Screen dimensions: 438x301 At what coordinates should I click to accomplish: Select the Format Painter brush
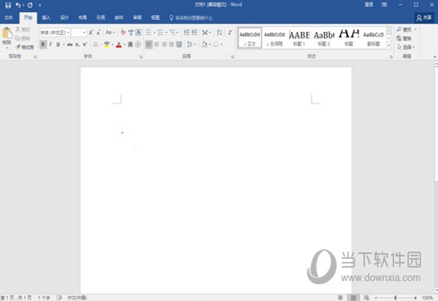pyautogui.click(x=18, y=47)
